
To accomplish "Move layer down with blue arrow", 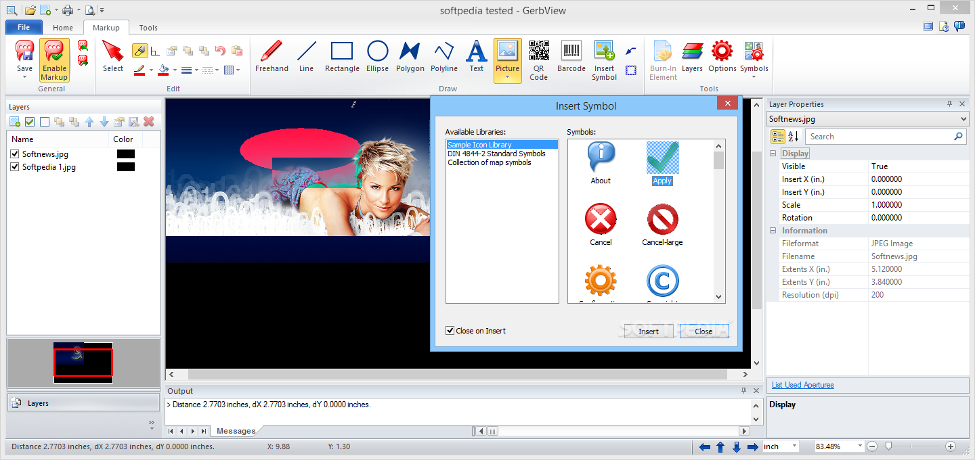I will point(104,122).
